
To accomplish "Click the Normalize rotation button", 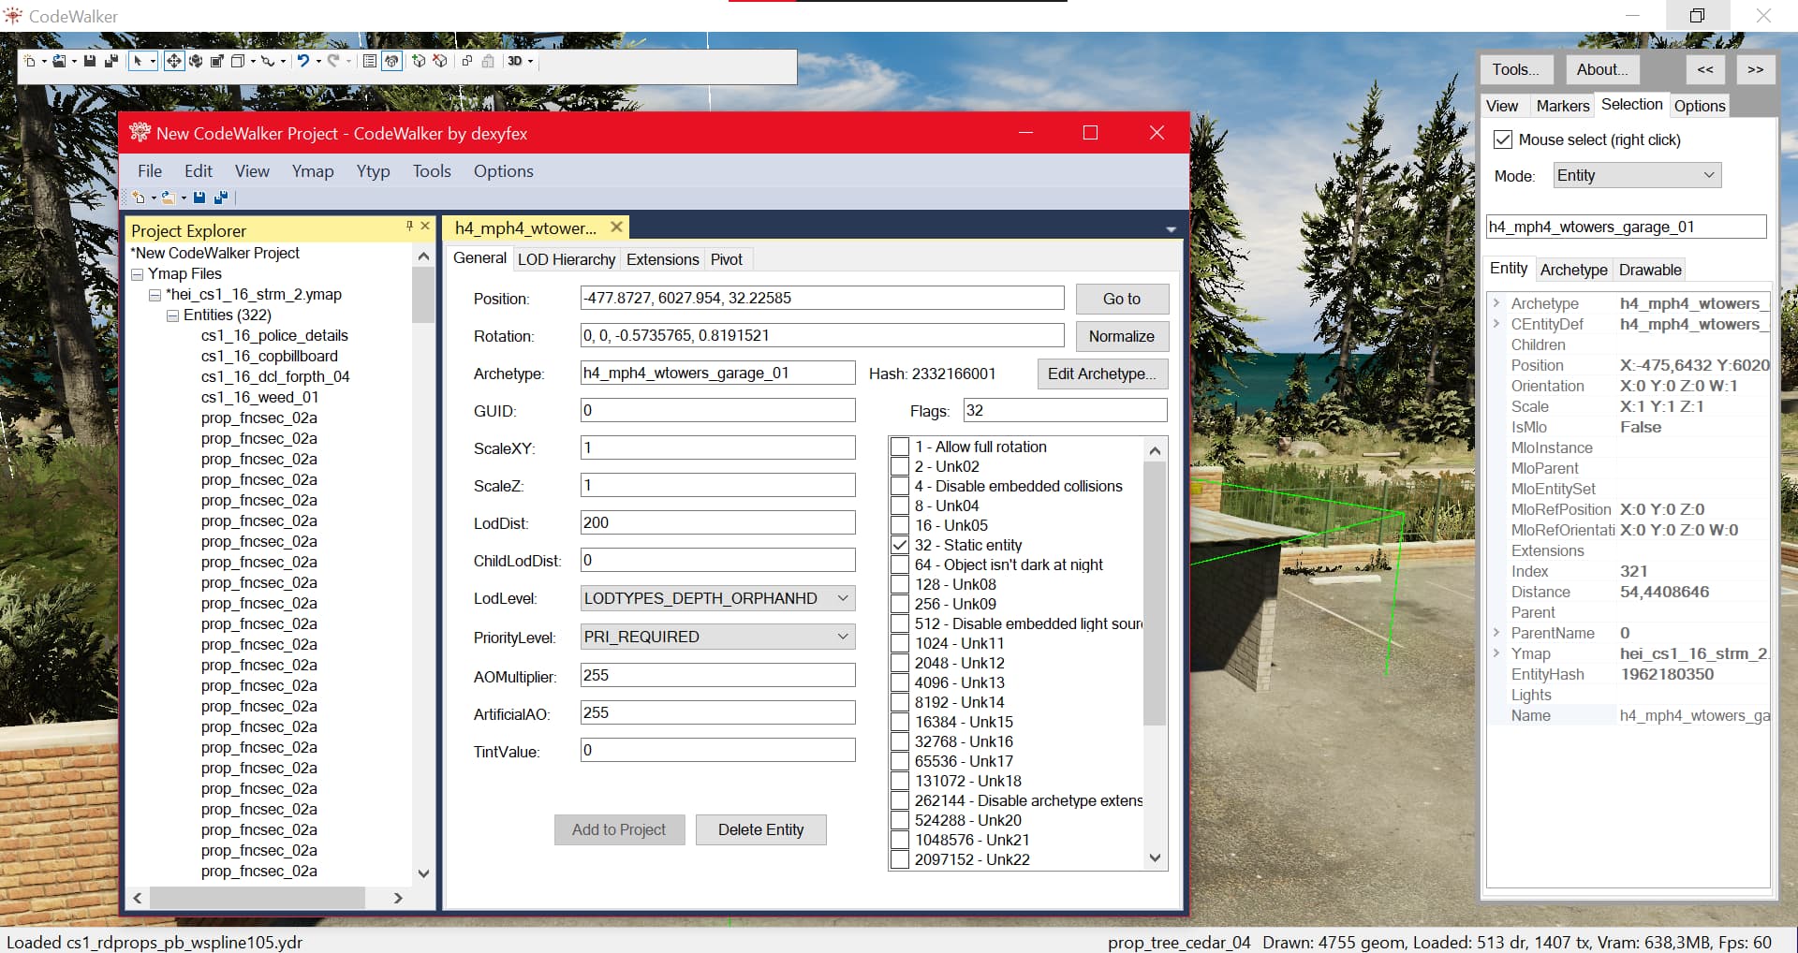I will 1121,336.
